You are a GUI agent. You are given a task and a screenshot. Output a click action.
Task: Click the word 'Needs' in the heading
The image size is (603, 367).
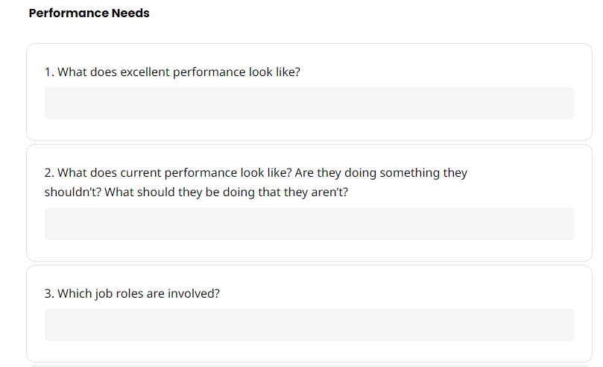(131, 13)
